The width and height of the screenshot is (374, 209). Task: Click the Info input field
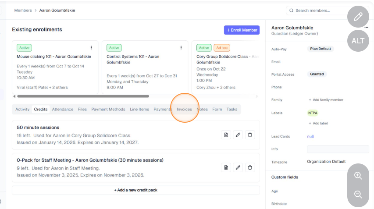point(338,149)
